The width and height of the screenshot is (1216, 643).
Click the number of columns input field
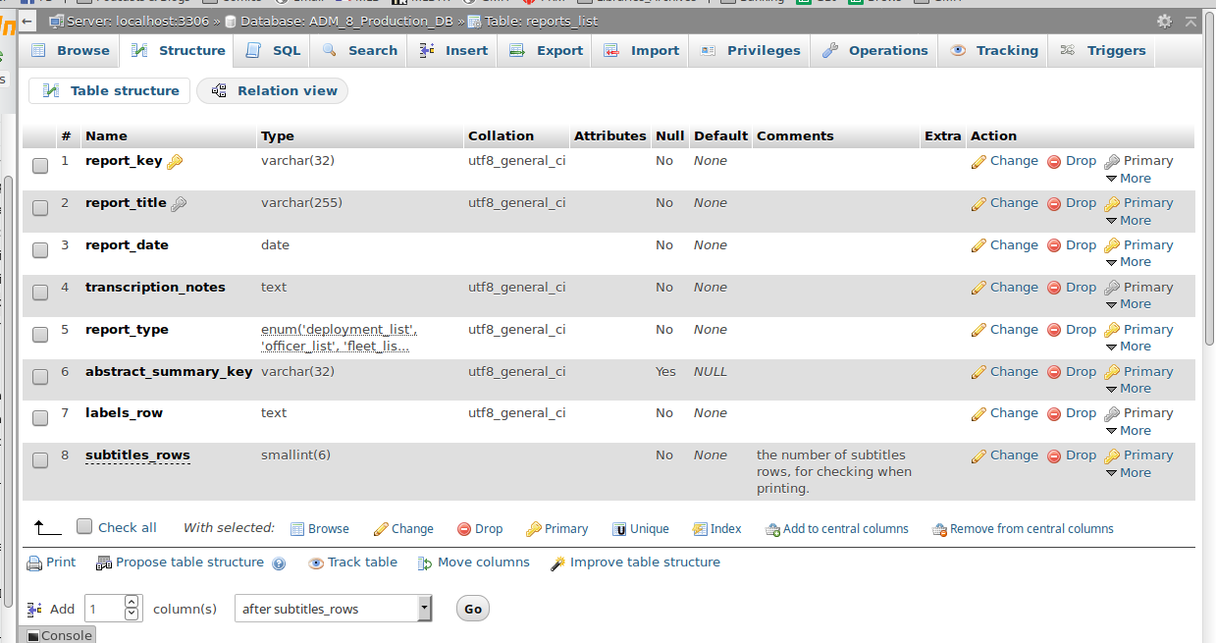(x=105, y=609)
